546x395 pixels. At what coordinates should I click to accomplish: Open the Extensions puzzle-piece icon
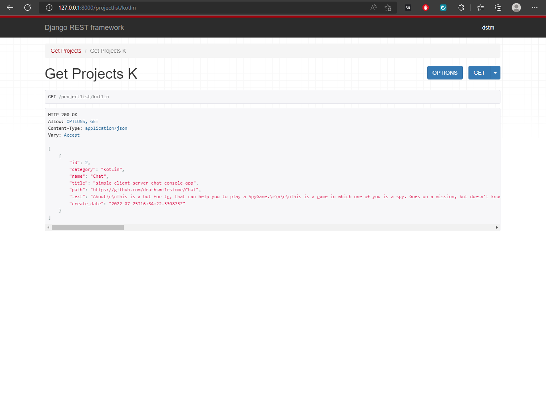pos(461,8)
